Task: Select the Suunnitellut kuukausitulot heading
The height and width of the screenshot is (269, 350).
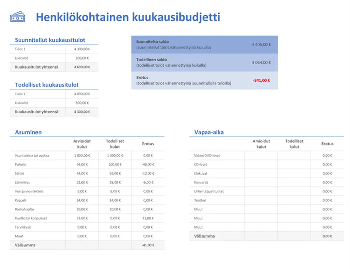Action: tap(50, 40)
